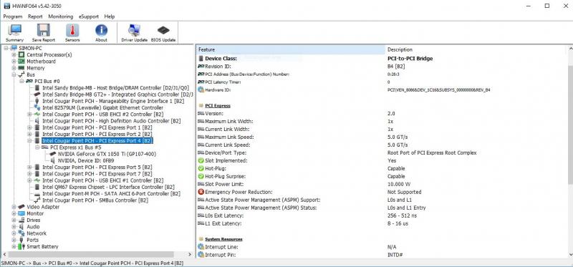The width and height of the screenshot is (573, 267).
Task: Select High Definition Audio Controller entry
Action: tap(112, 121)
